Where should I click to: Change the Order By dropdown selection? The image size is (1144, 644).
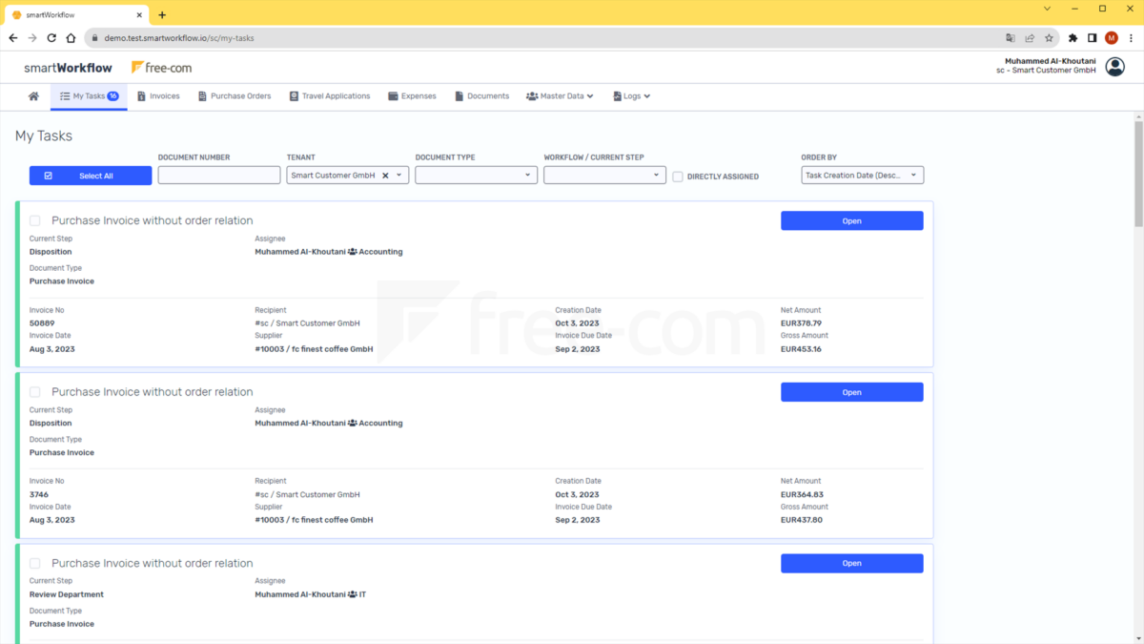coord(862,174)
